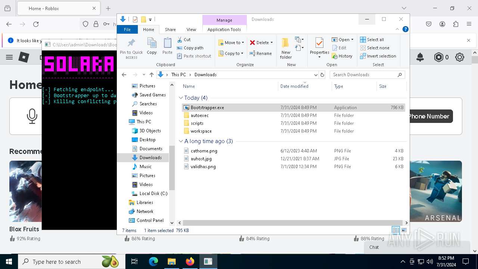
Task: Click Roblox notifications bell icon
Action: pyautogui.click(x=420, y=57)
